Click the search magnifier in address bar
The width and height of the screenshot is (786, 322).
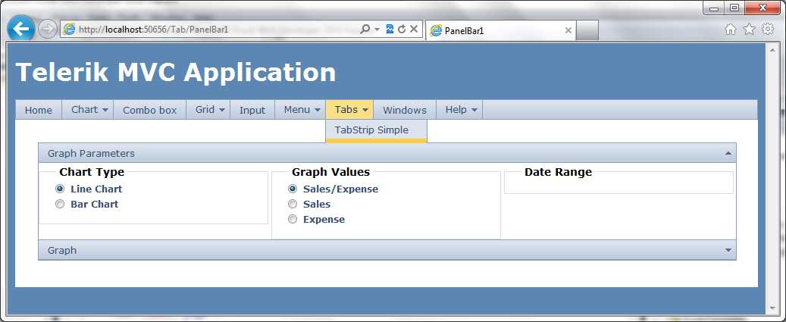(x=365, y=30)
